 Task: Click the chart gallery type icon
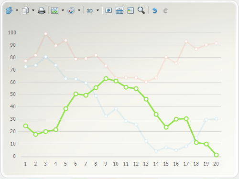[x=54, y=11]
